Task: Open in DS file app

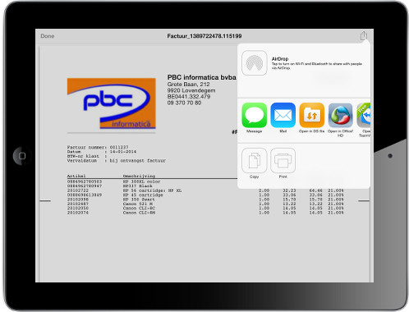Action: (x=312, y=115)
